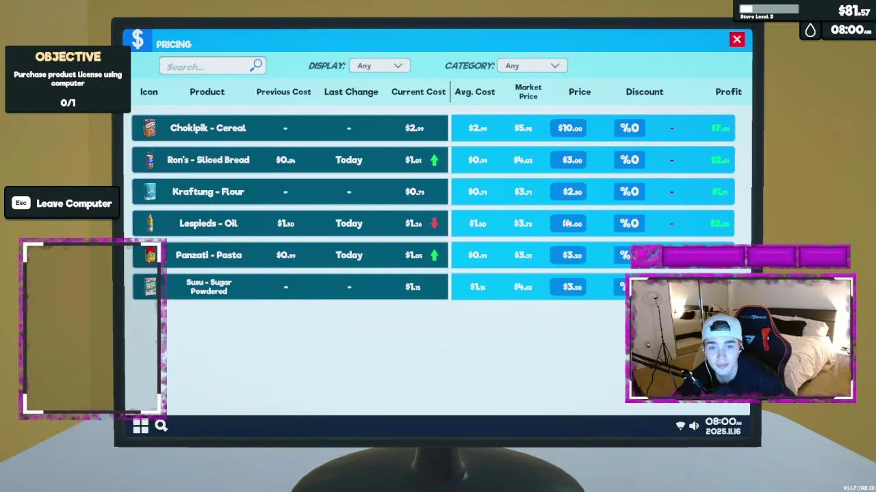Click the Wi-Fi icon in in-game tray
The width and height of the screenshot is (876, 492).
[x=680, y=426]
